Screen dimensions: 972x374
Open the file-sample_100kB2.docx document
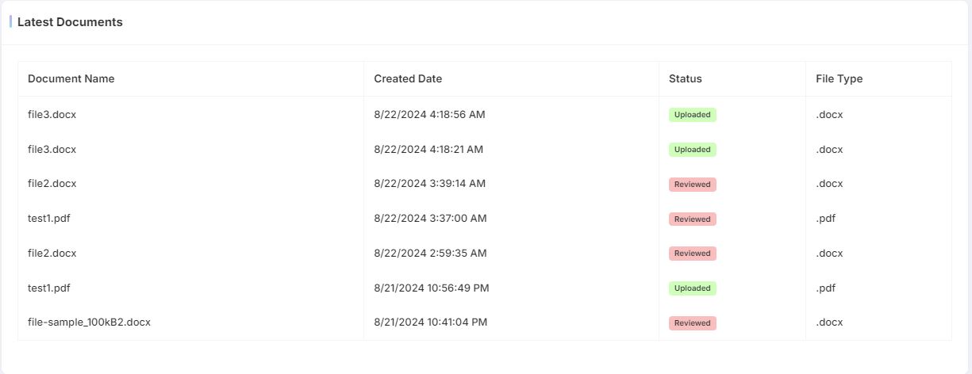(89, 322)
